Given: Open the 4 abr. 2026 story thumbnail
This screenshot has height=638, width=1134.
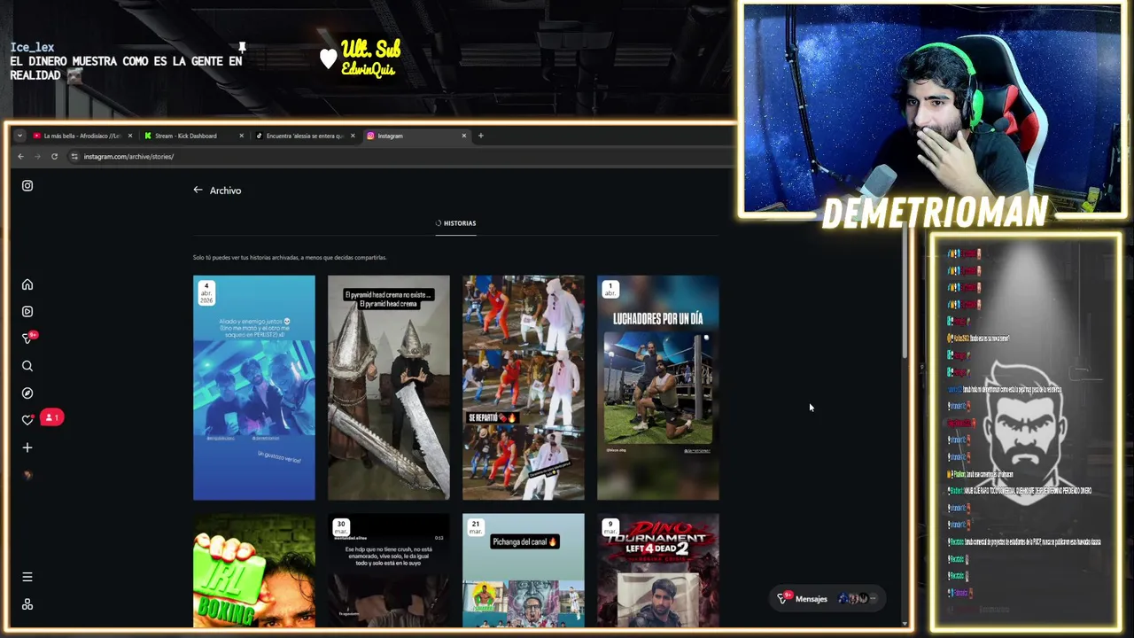Looking at the screenshot, I should (254, 387).
